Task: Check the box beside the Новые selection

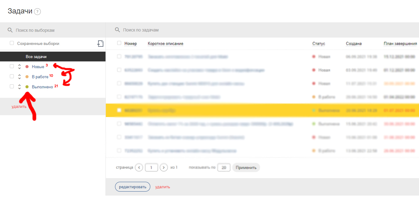Action: pos(12,66)
